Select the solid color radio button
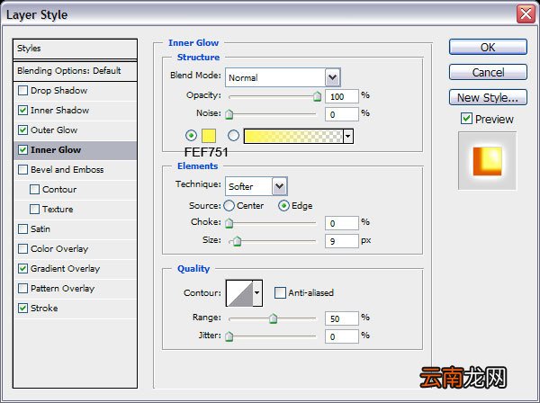 [191, 136]
